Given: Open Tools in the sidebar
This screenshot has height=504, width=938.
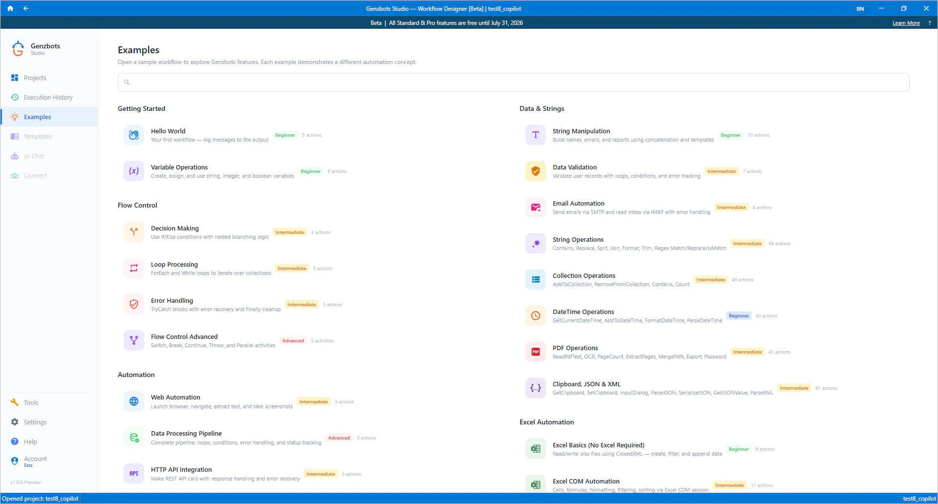Looking at the screenshot, I should coord(49,402).
